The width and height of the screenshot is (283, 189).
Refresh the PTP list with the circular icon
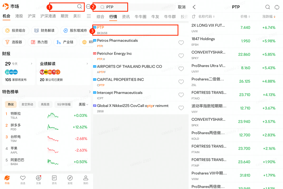[277, 7]
